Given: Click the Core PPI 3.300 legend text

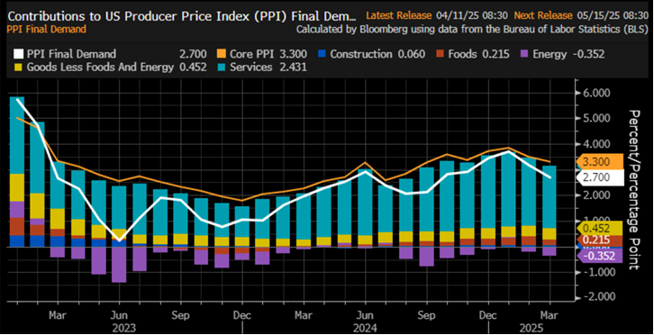Looking at the screenshot, I should click(268, 54).
